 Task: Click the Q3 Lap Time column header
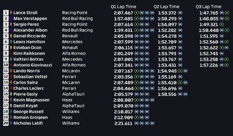click(209, 7)
